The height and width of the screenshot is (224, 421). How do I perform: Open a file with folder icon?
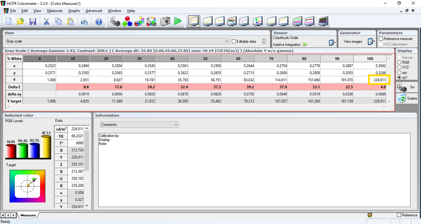21,22
